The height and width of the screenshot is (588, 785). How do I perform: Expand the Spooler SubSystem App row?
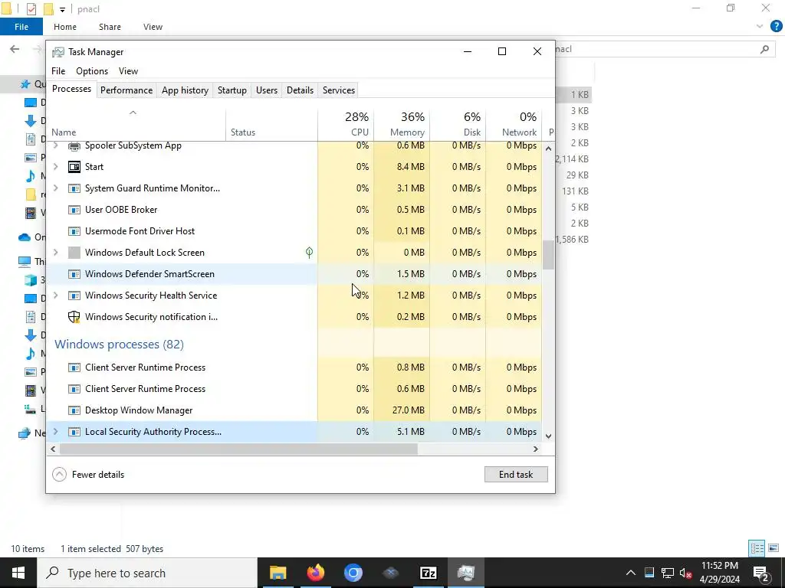pos(55,146)
